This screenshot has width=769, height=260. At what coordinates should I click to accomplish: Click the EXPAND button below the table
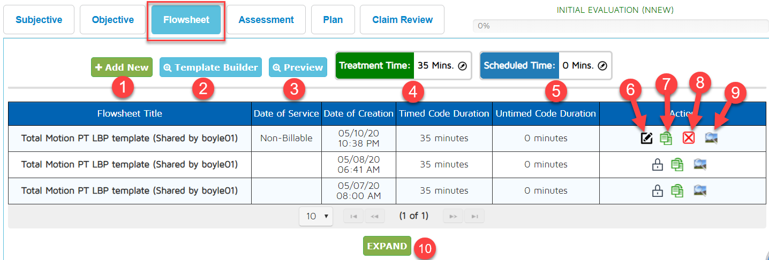click(x=387, y=246)
